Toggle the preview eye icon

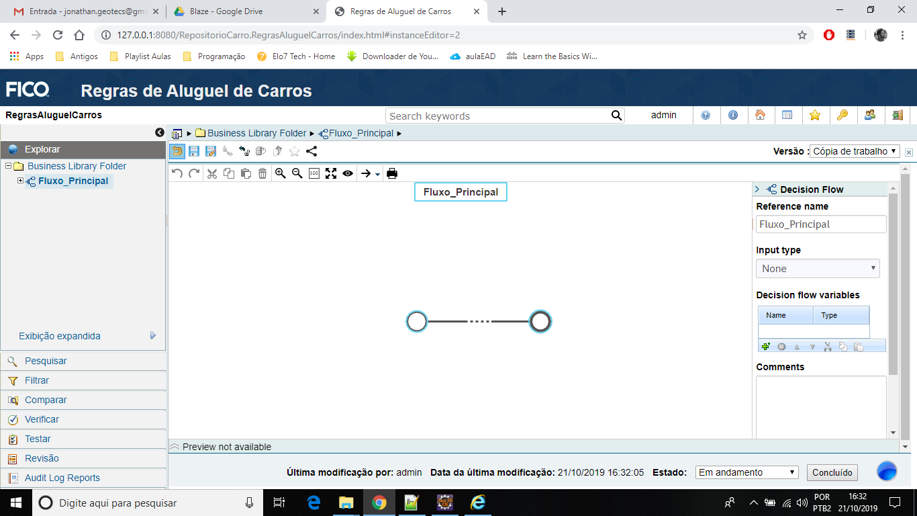coord(347,173)
